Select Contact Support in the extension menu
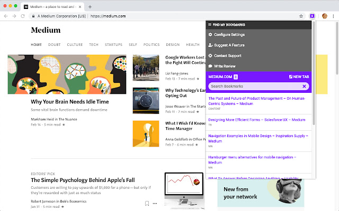Viewport: 339px width, 211px height. (x=227, y=55)
